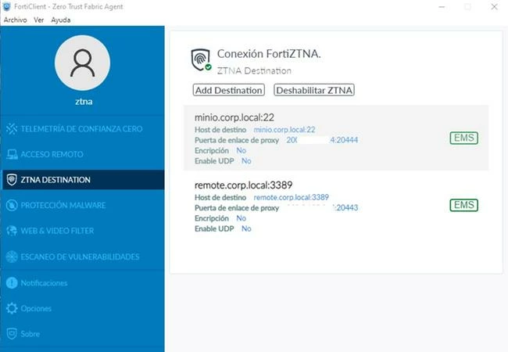Viewport: 508px width, 352px height.
Task: Click the Zero Trust Telemetry sidebar icon
Action: 12,129
